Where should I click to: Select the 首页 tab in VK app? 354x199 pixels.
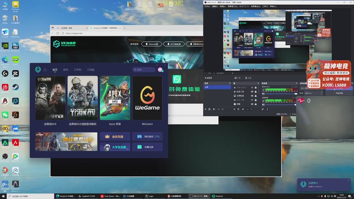55,70
